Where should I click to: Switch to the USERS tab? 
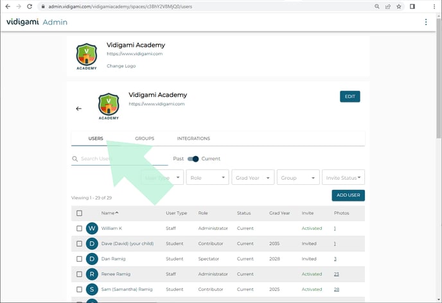point(96,138)
